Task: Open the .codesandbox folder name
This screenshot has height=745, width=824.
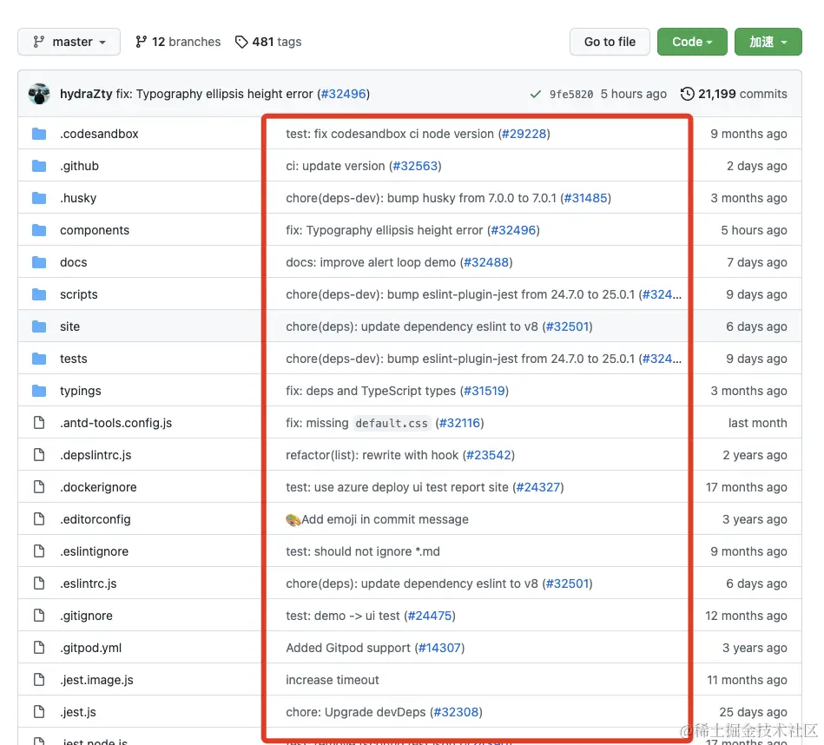Action: click(99, 134)
